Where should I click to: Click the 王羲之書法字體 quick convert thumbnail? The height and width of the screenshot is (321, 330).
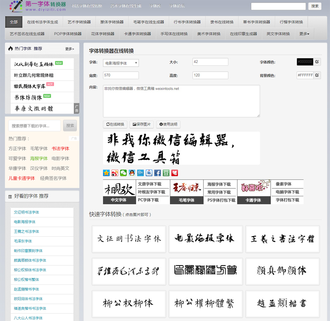point(282,239)
